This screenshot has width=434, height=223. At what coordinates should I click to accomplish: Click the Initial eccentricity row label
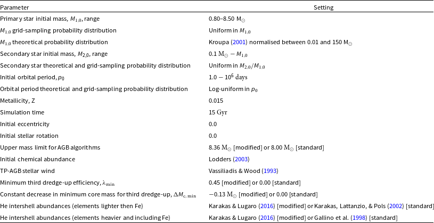pos(26,124)
